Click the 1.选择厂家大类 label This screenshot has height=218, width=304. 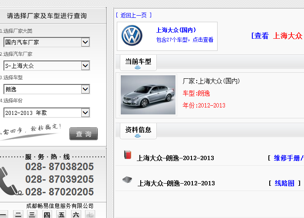click(x=16, y=31)
